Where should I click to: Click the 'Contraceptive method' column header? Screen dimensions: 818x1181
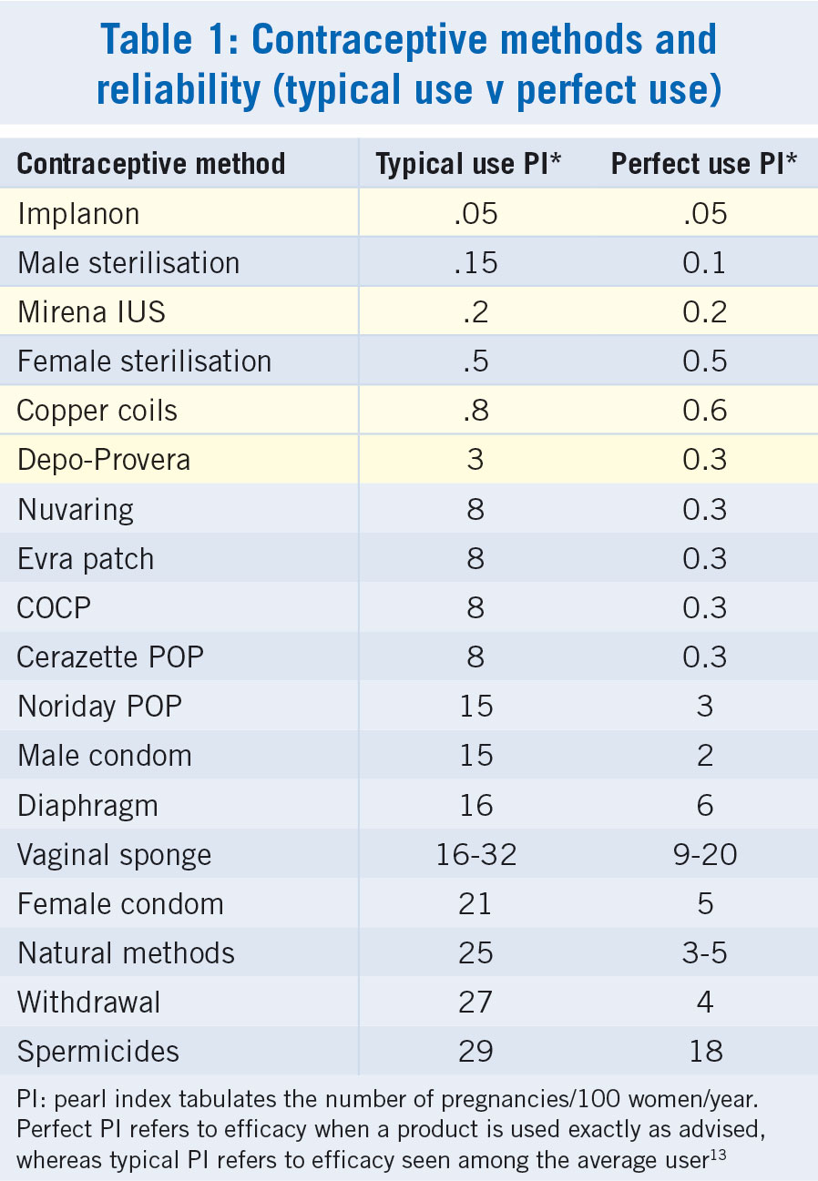(x=151, y=164)
